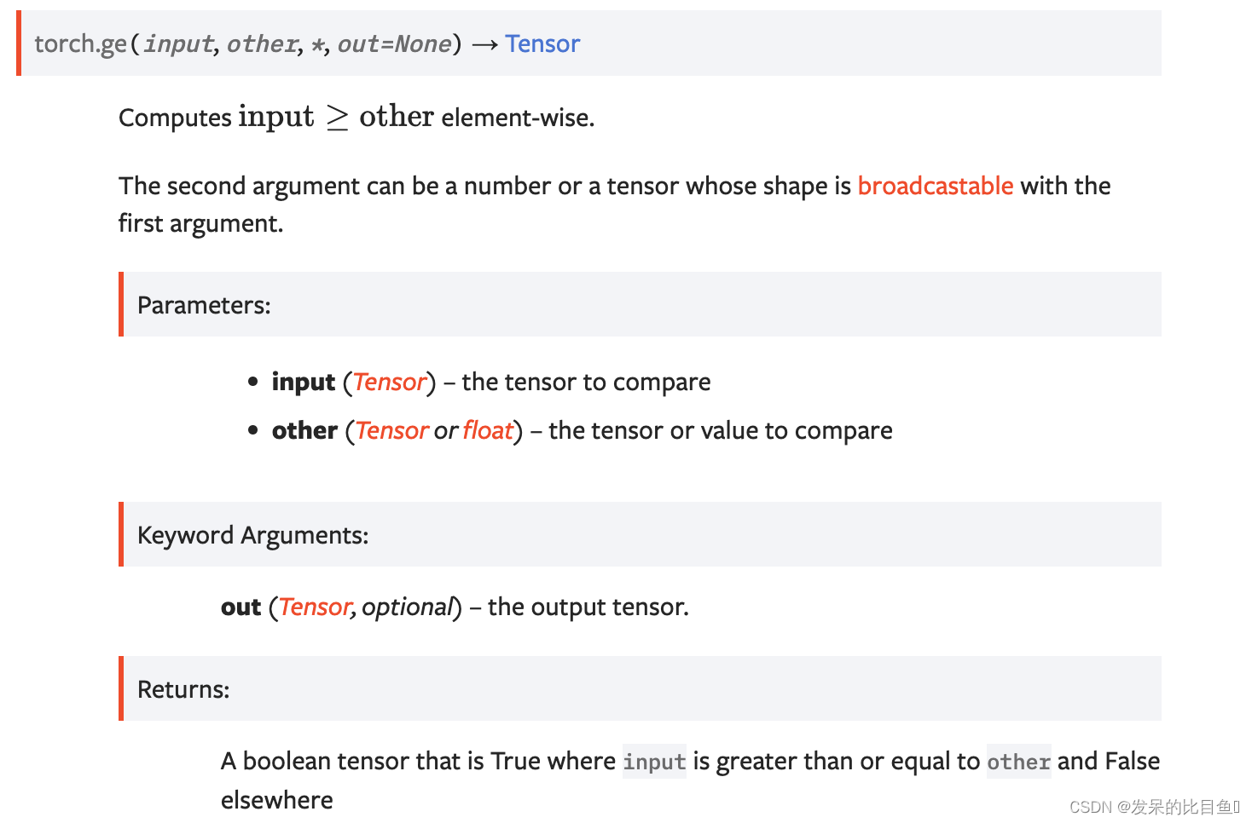Screen dimensions: 1252x823
Task: Click inline code other in Returns text
Action: point(1018,761)
